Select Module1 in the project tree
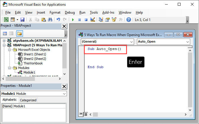199x124 pixels. point(29,72)
